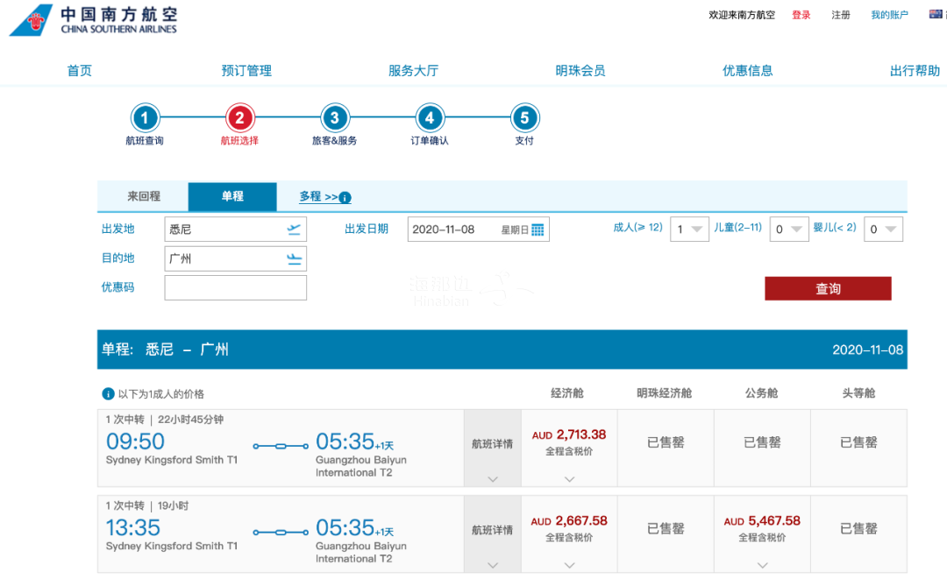Expand business fare AUD 5,467.58 chevron

pos(762,566)
